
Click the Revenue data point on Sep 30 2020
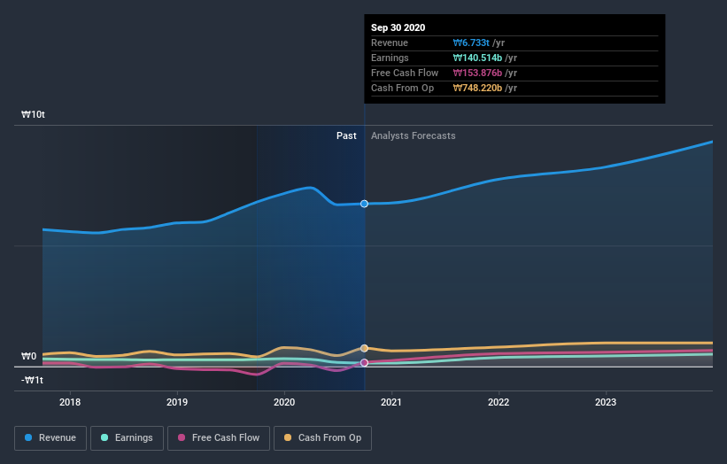pos(365,204)
